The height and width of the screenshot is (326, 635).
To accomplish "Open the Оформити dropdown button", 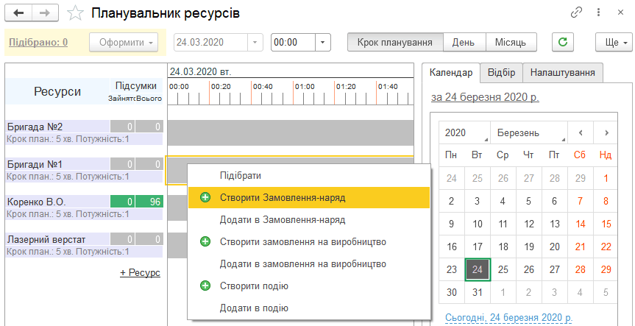I will 123,42.
